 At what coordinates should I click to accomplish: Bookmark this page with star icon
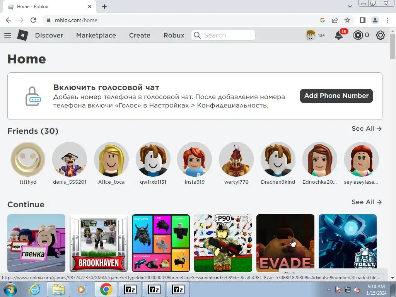(x=348, y=20)
